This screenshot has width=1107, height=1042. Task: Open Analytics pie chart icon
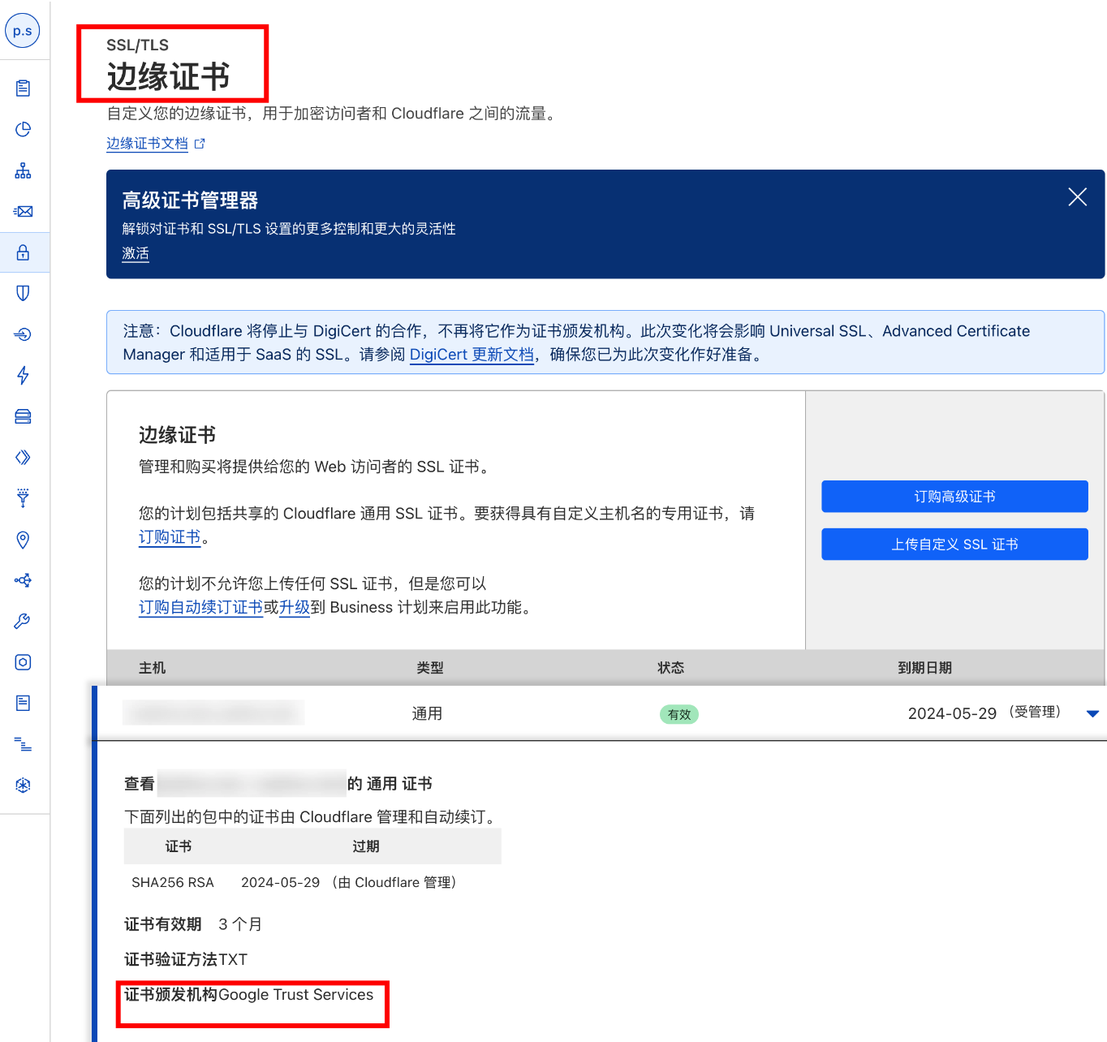pos(23,130)
